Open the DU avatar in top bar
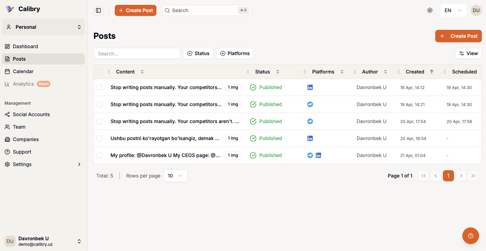This screenshot has width=486, height=251. [476, 10]
